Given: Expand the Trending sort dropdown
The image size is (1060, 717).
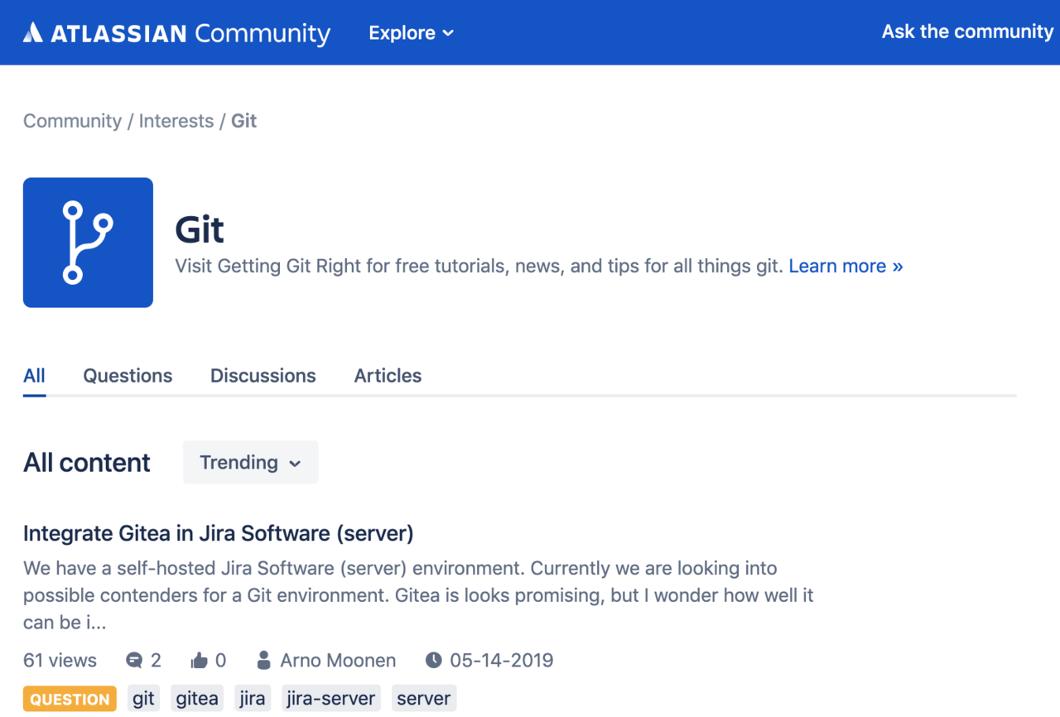Looking at the screenshot, I should 251,462.
